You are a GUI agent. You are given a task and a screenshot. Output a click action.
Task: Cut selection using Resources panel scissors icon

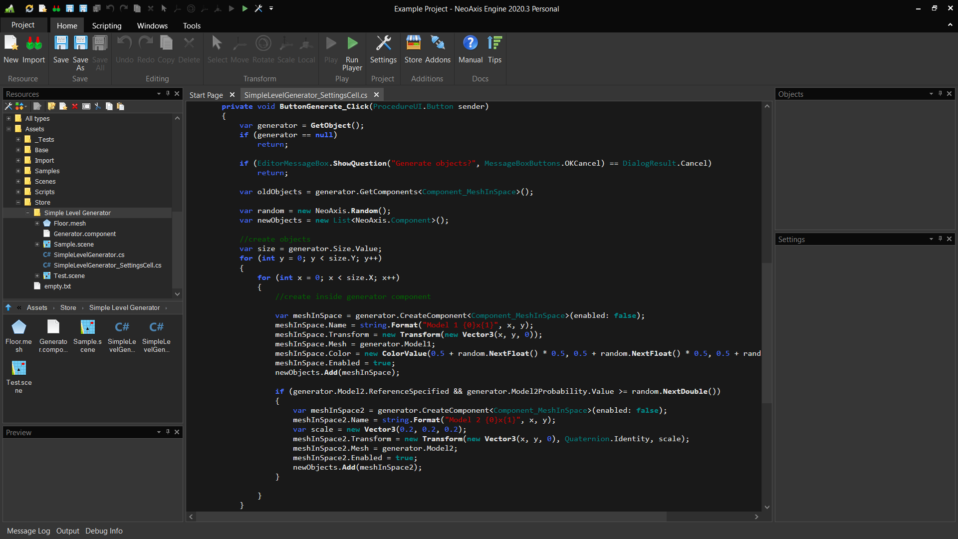(98, 106)
